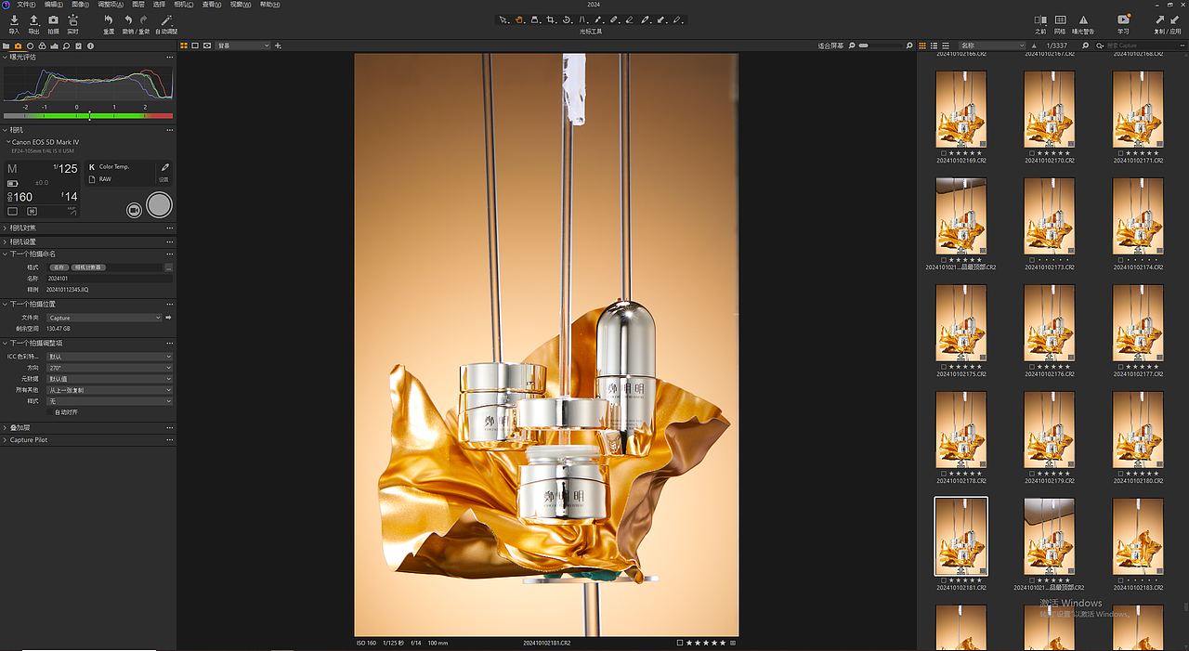The width and height of the screenshot is (1189, 651).
Task: Click the 重置 (Reset) icon
Action: [109, 20]
